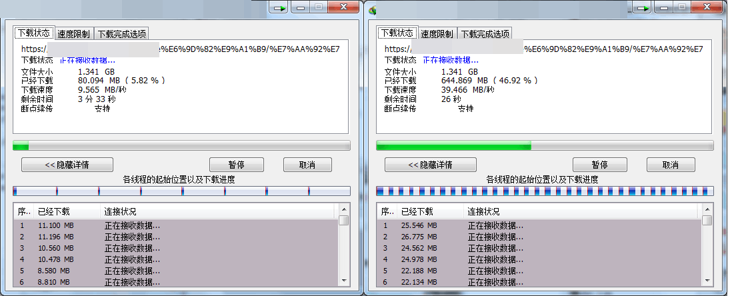
Task: Open 速度限制 tab in the 5.82% window
Action: pos(74,33)
